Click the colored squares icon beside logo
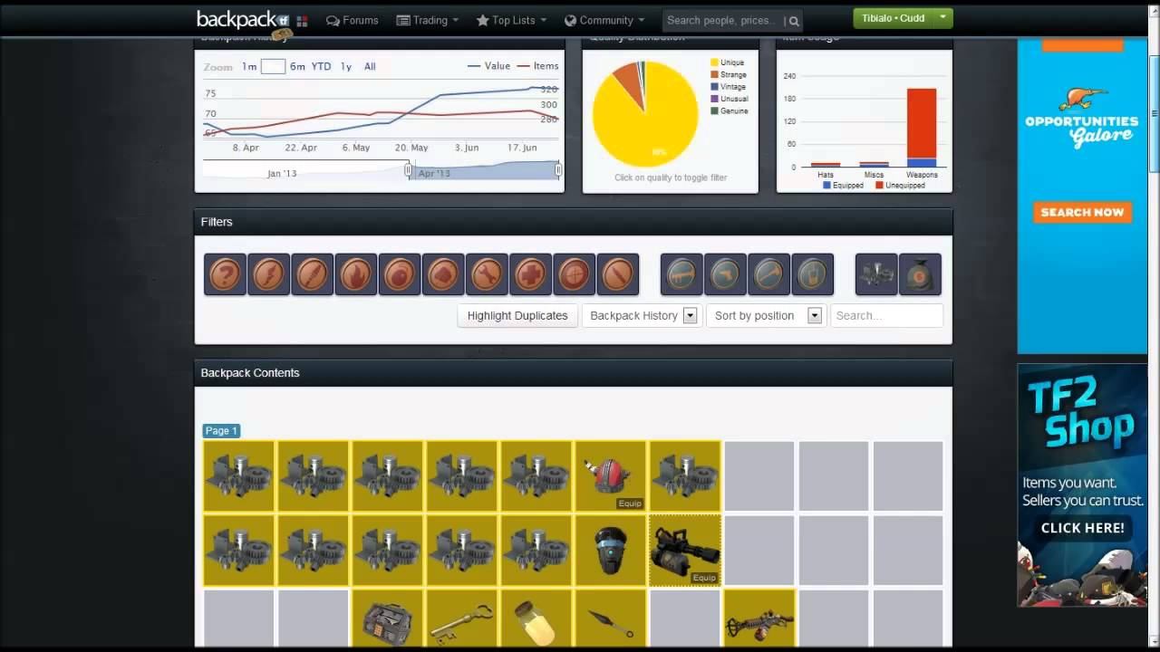Image resolution: width=1160 pixels, height=652 pixels. 303,21
